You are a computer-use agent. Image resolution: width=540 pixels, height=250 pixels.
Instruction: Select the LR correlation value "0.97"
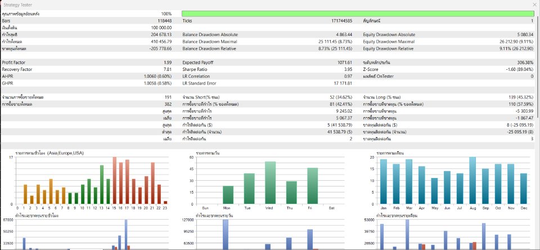coord(348,76)
